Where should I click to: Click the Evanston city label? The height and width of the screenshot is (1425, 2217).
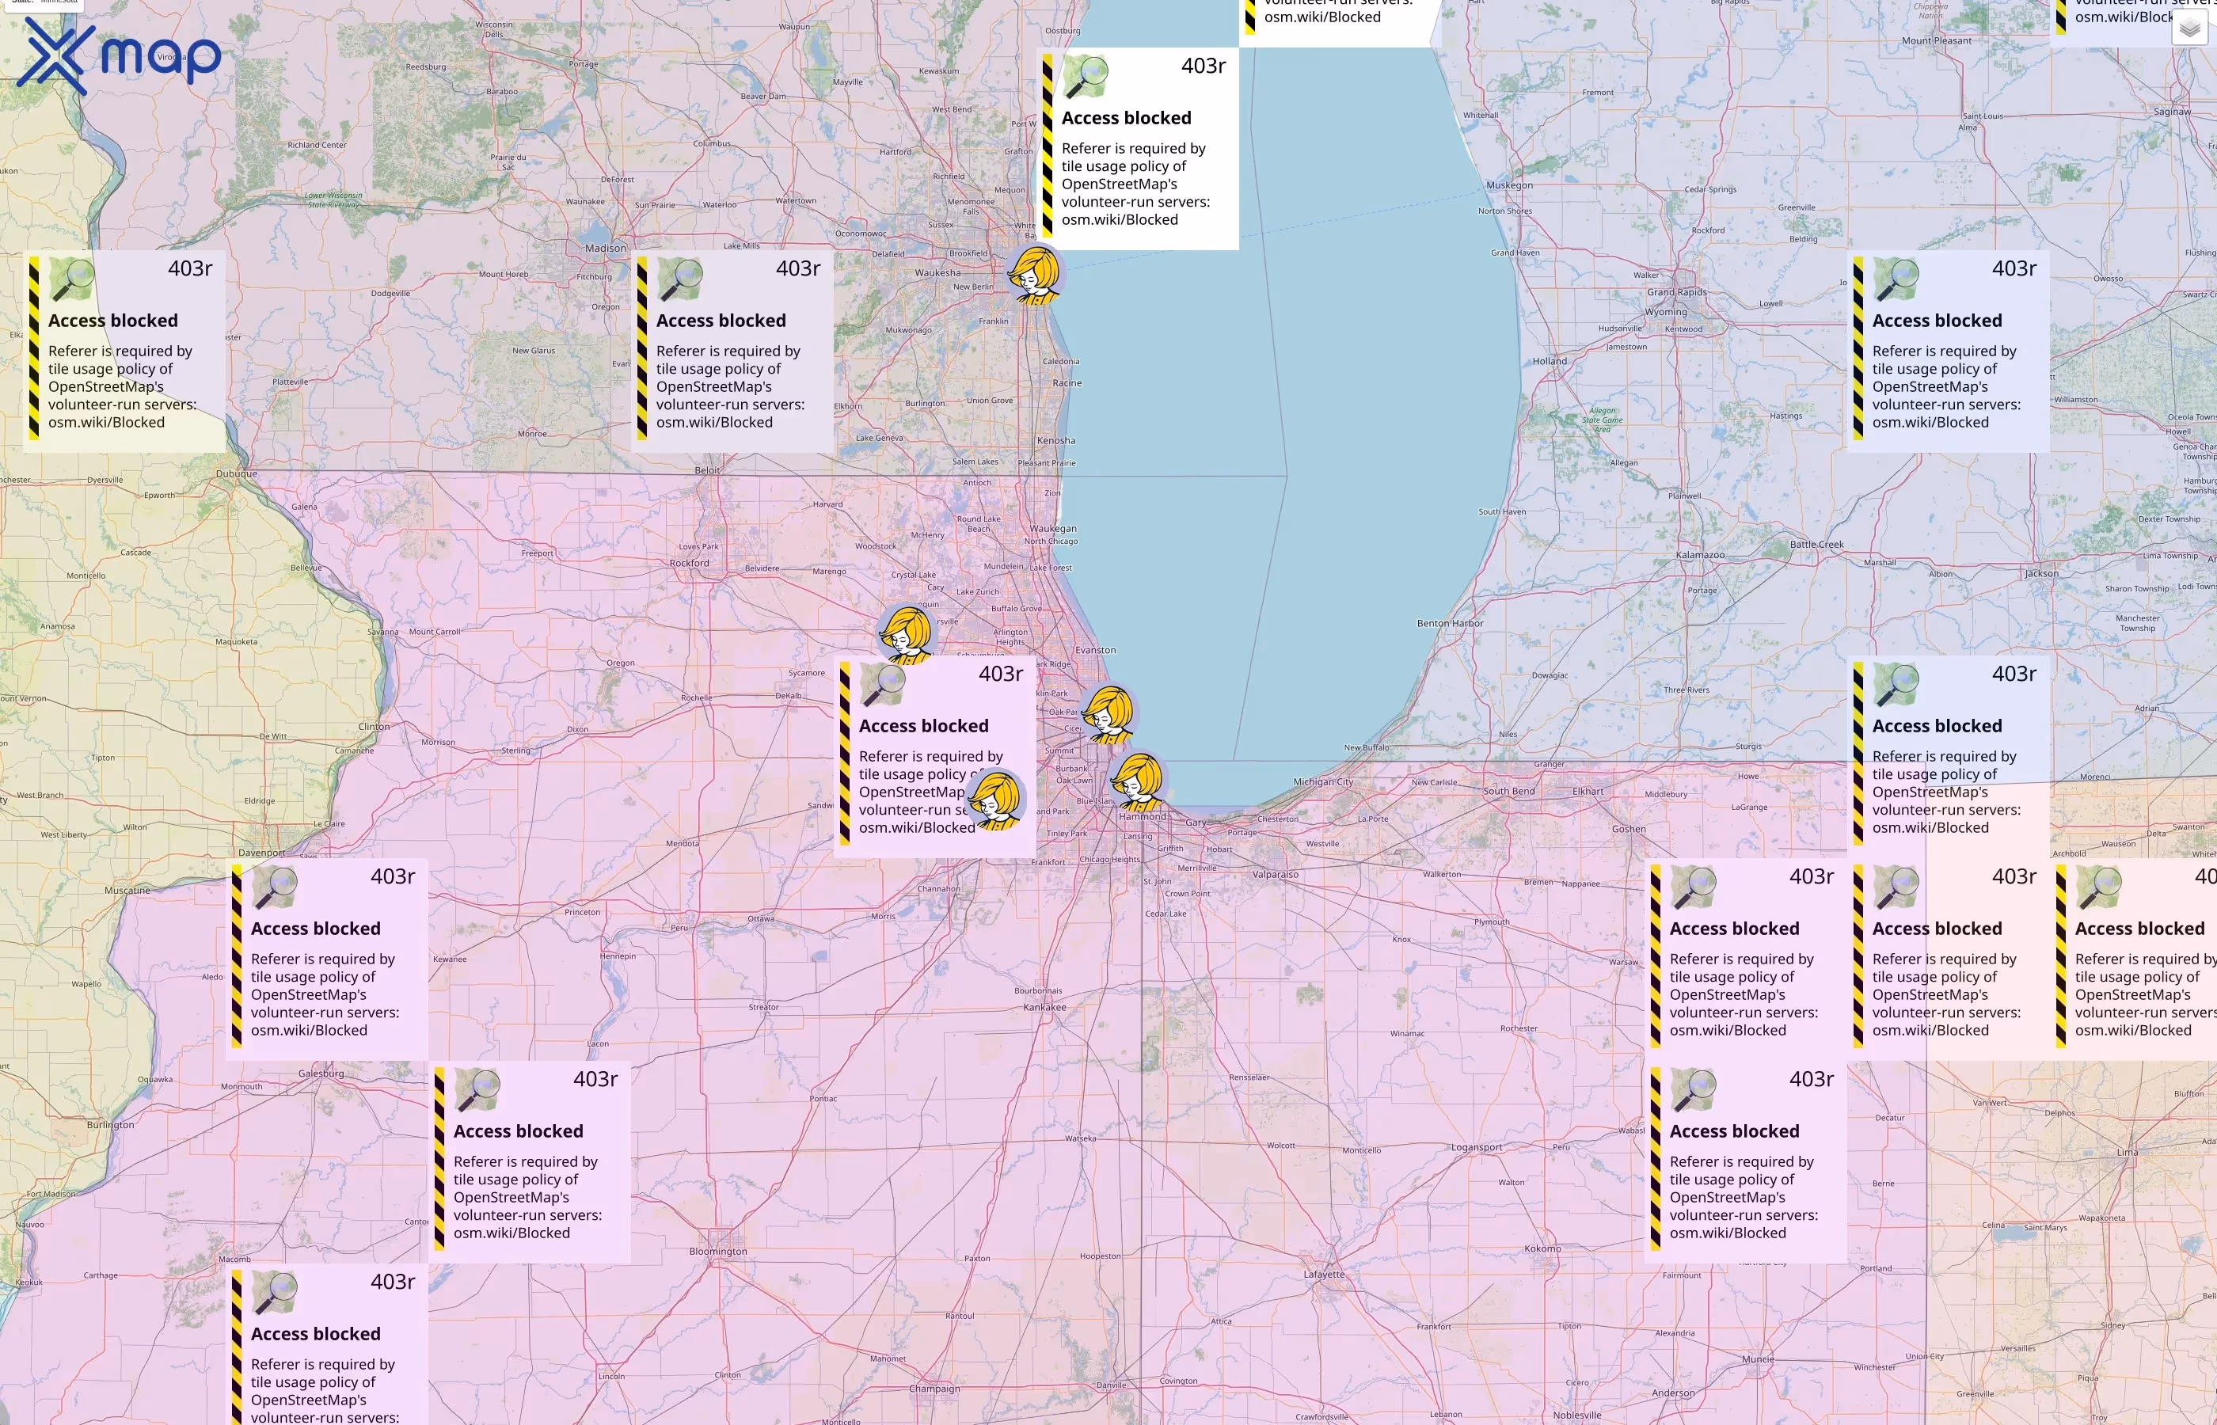pos(1096,651)
